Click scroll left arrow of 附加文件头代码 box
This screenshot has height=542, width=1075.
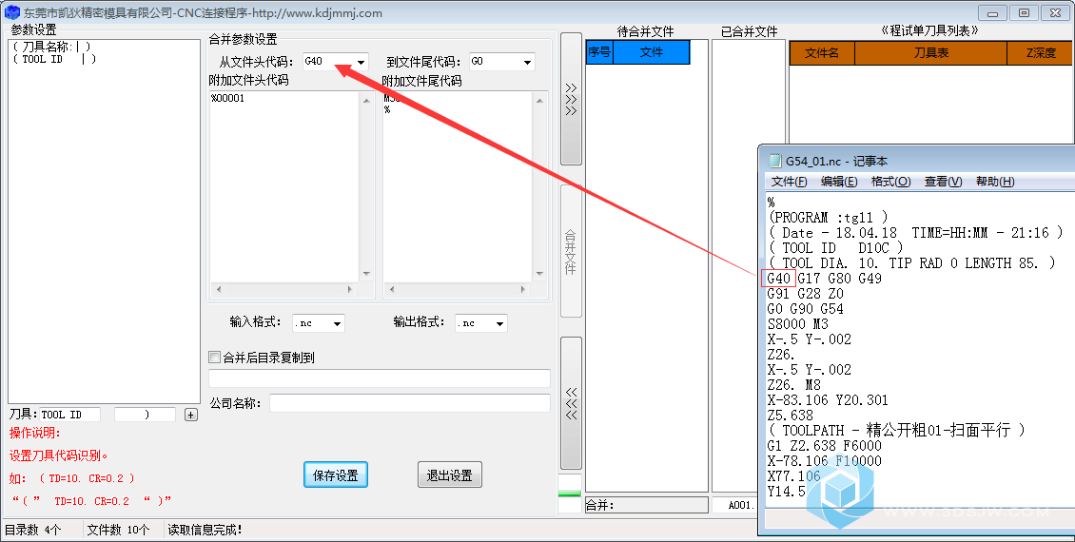(x=219, y=290)
